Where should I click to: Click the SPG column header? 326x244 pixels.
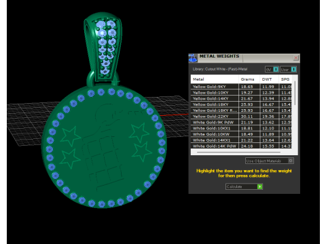coord(285,79)
